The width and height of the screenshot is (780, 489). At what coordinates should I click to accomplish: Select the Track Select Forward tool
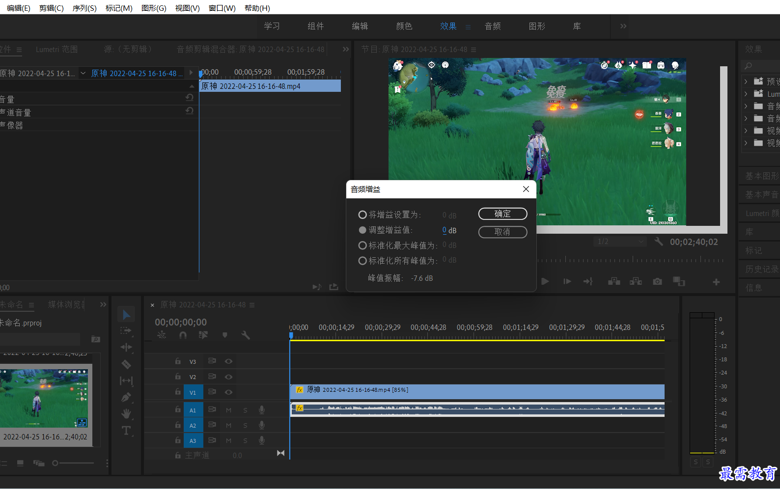click(126, 331)
